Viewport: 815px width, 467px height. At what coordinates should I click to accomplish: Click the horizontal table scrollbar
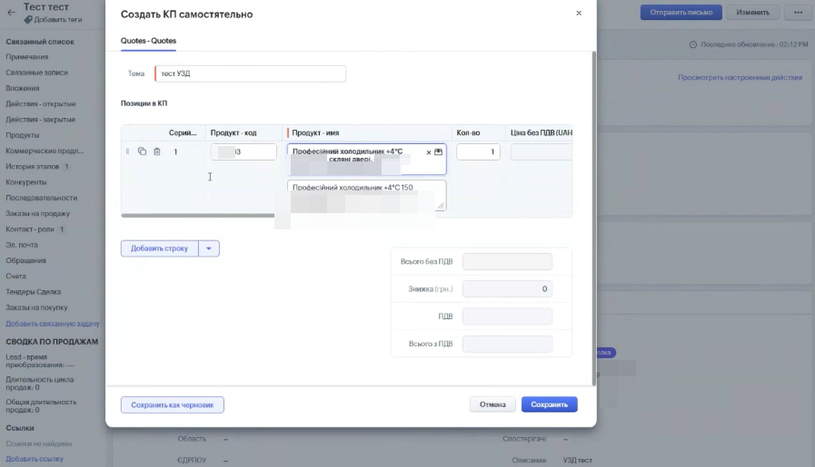point(198,215)
